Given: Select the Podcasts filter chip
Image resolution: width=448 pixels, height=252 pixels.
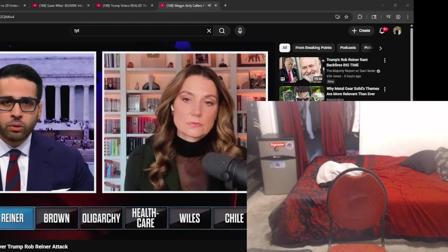Looking at the screenshot, I should [348, 48].
